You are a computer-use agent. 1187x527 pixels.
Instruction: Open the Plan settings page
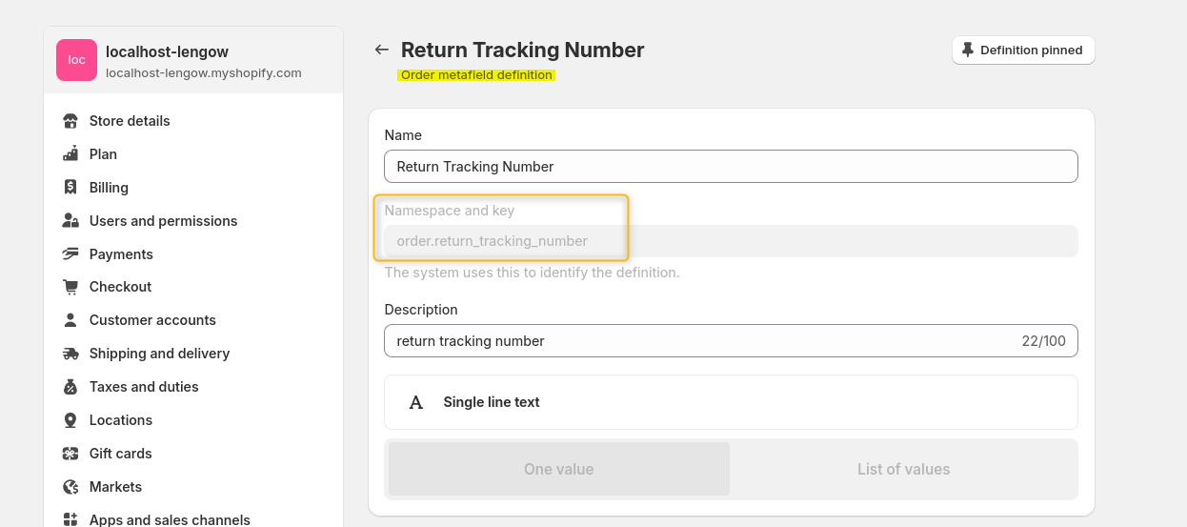tap(103, 154)
